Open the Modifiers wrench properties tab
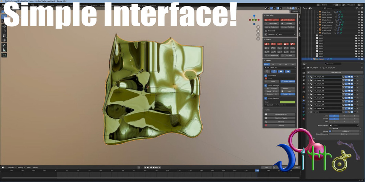This screenshot has height=182, width=365. [304, 100]
